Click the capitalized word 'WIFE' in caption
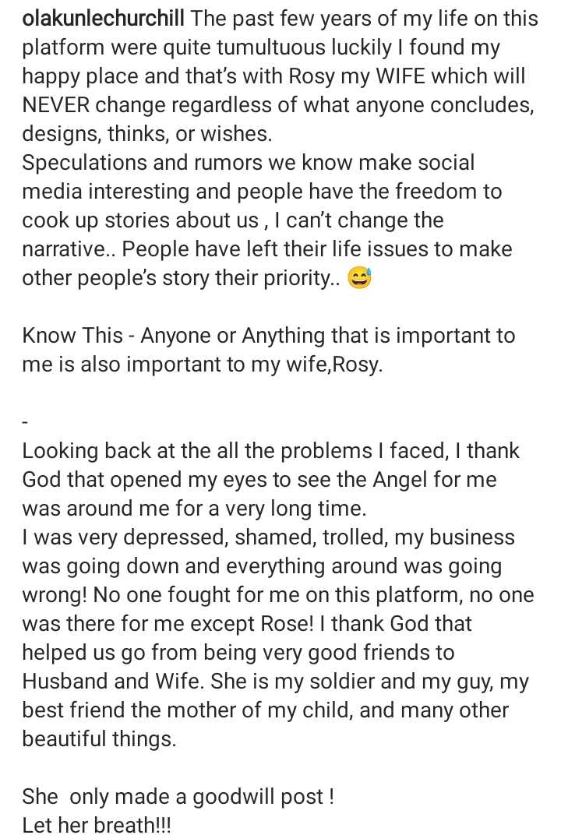The height and width of the screenshot is (835, 561). [x=400, y=76]
